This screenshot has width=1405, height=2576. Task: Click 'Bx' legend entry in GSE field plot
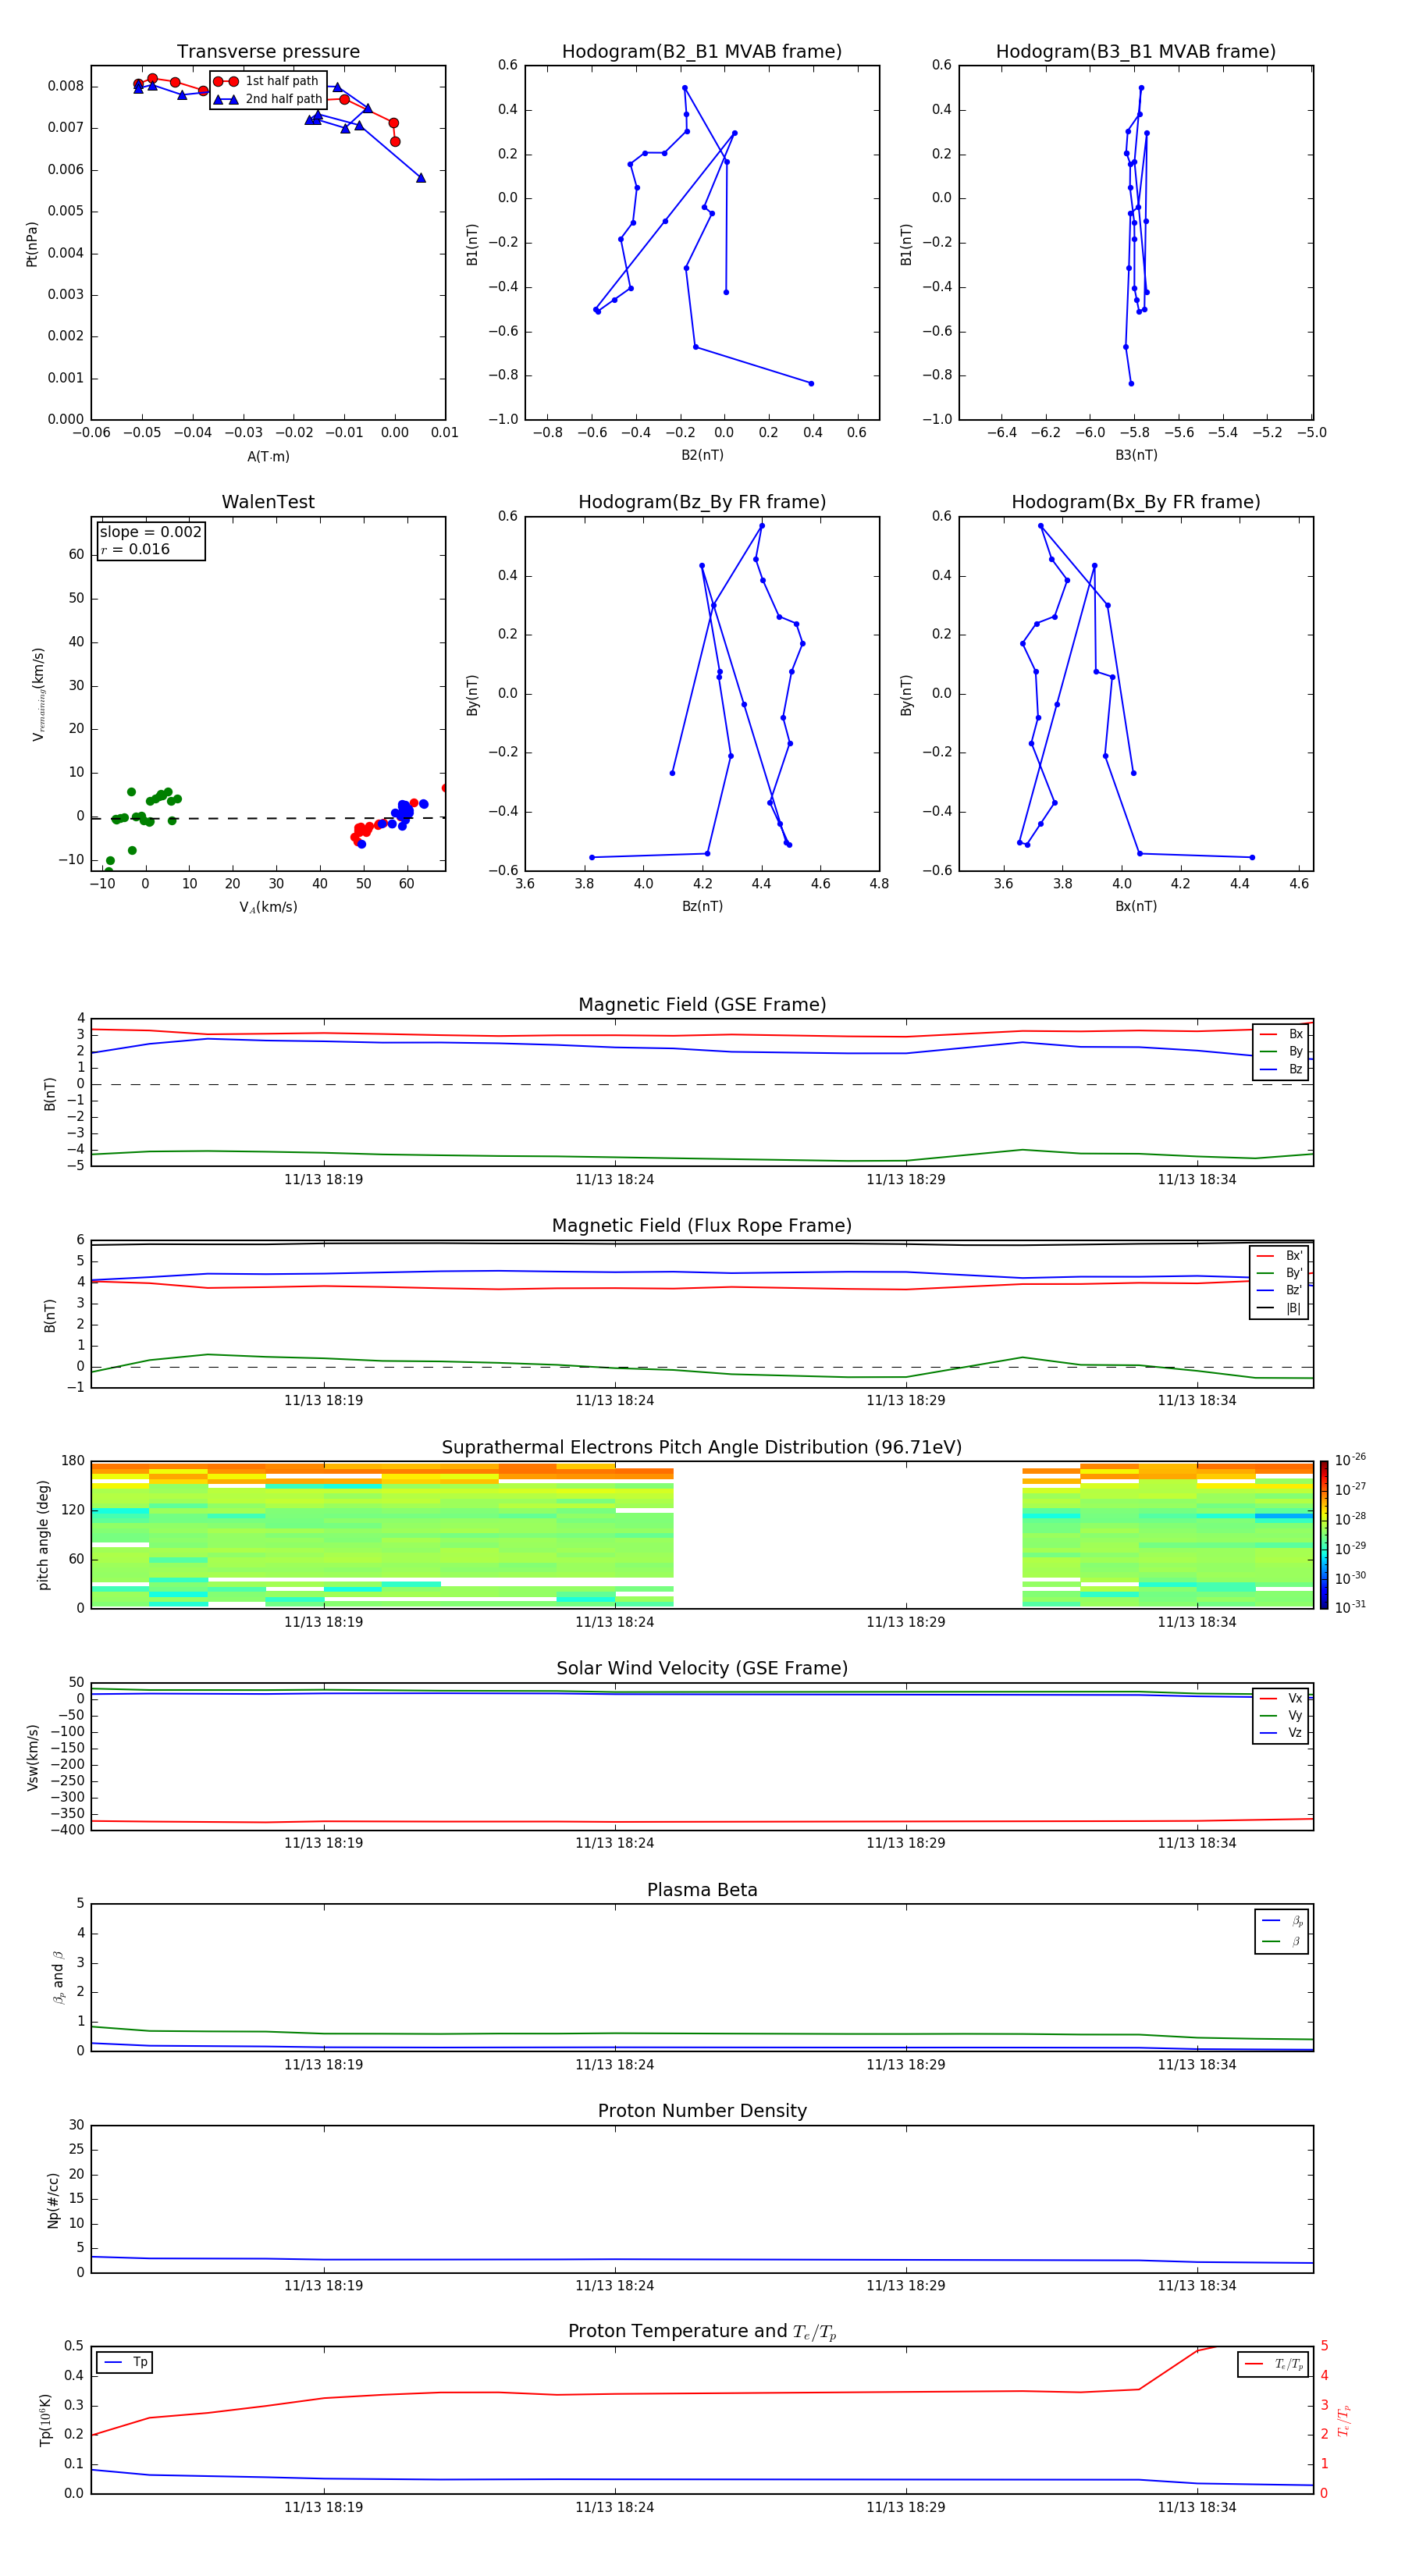(1281, 1035)
